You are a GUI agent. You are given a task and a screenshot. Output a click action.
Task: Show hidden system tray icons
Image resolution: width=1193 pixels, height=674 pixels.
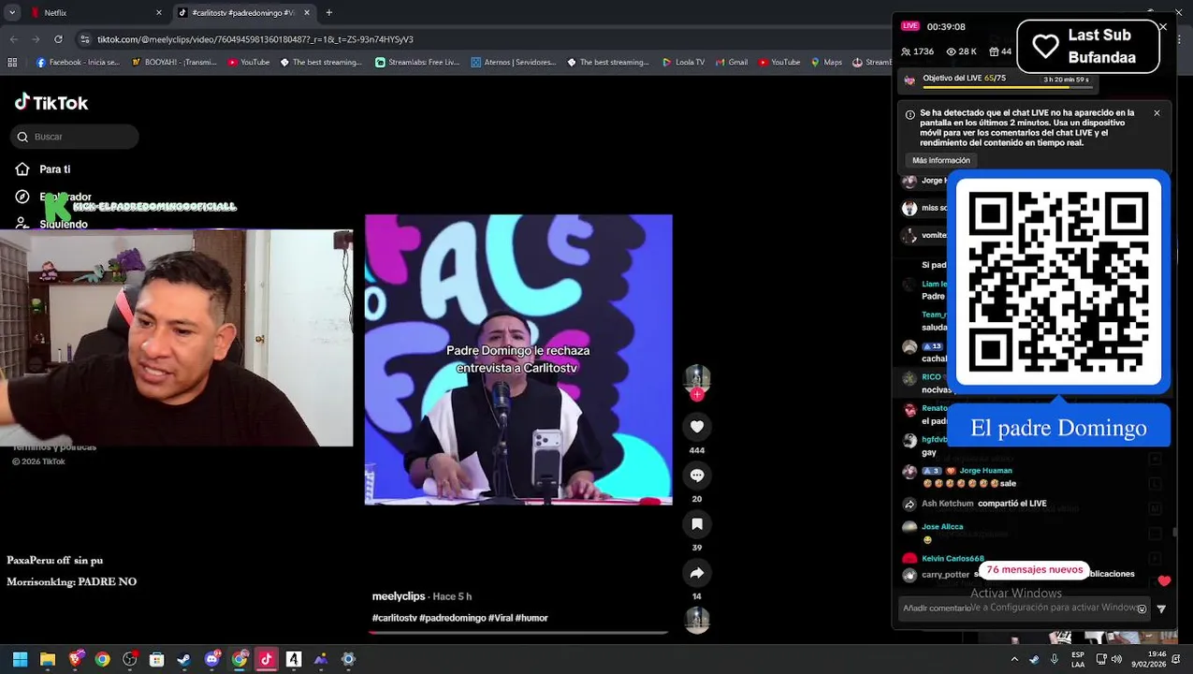[1014, 659]
